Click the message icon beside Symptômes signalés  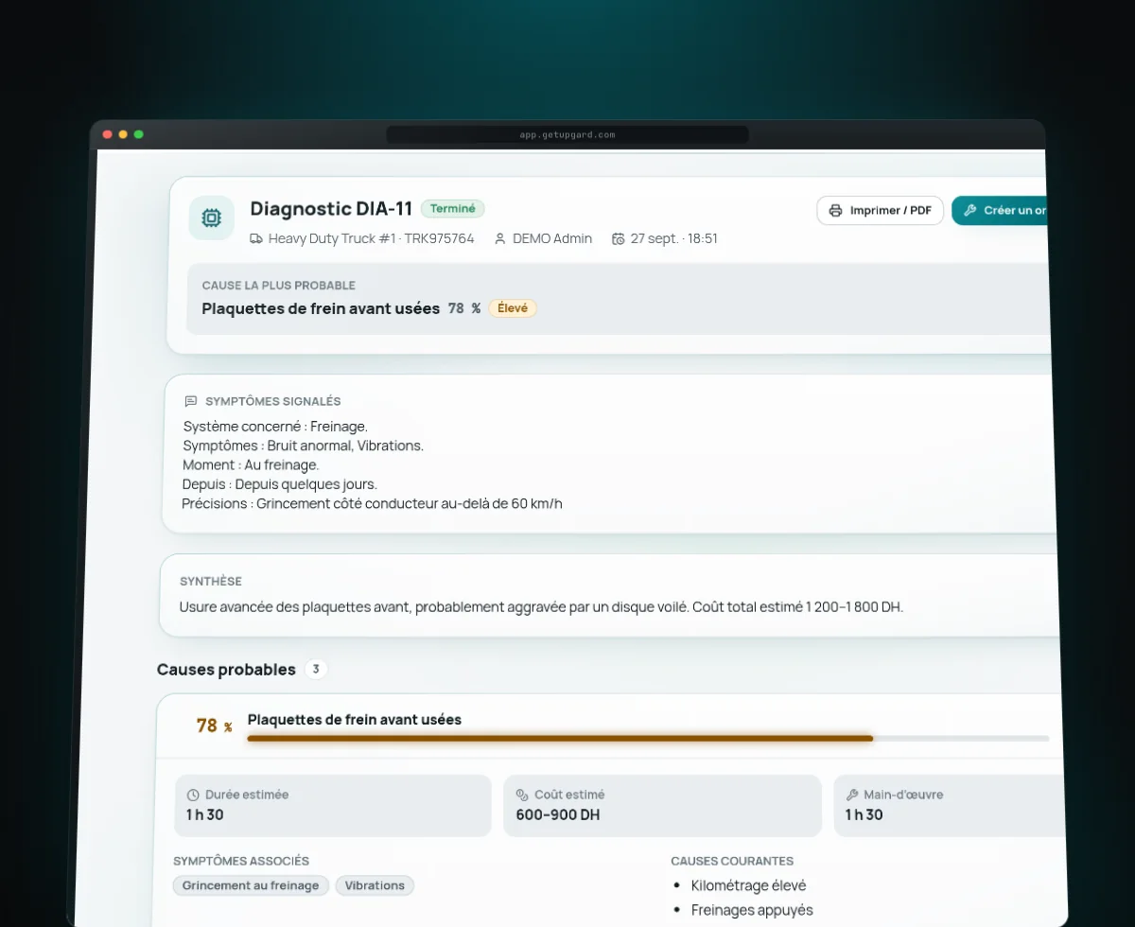click(x=191, y=401)
